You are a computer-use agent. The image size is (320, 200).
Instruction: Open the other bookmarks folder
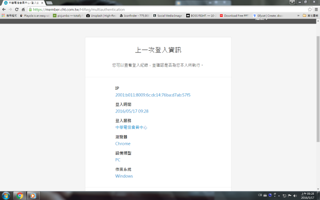[310, 16]
